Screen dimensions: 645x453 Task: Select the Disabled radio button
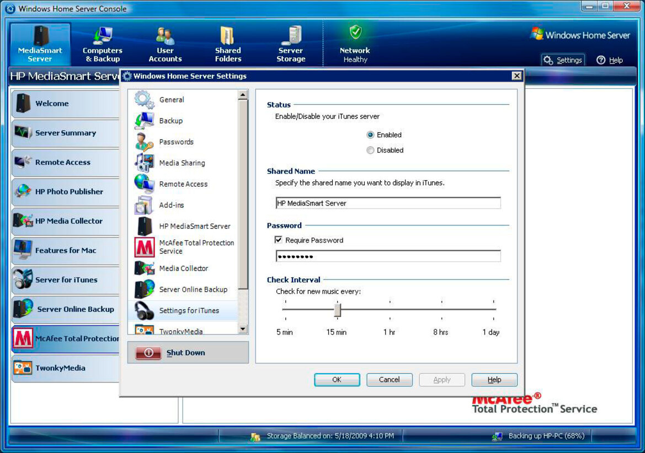click(x=370, y=150)
